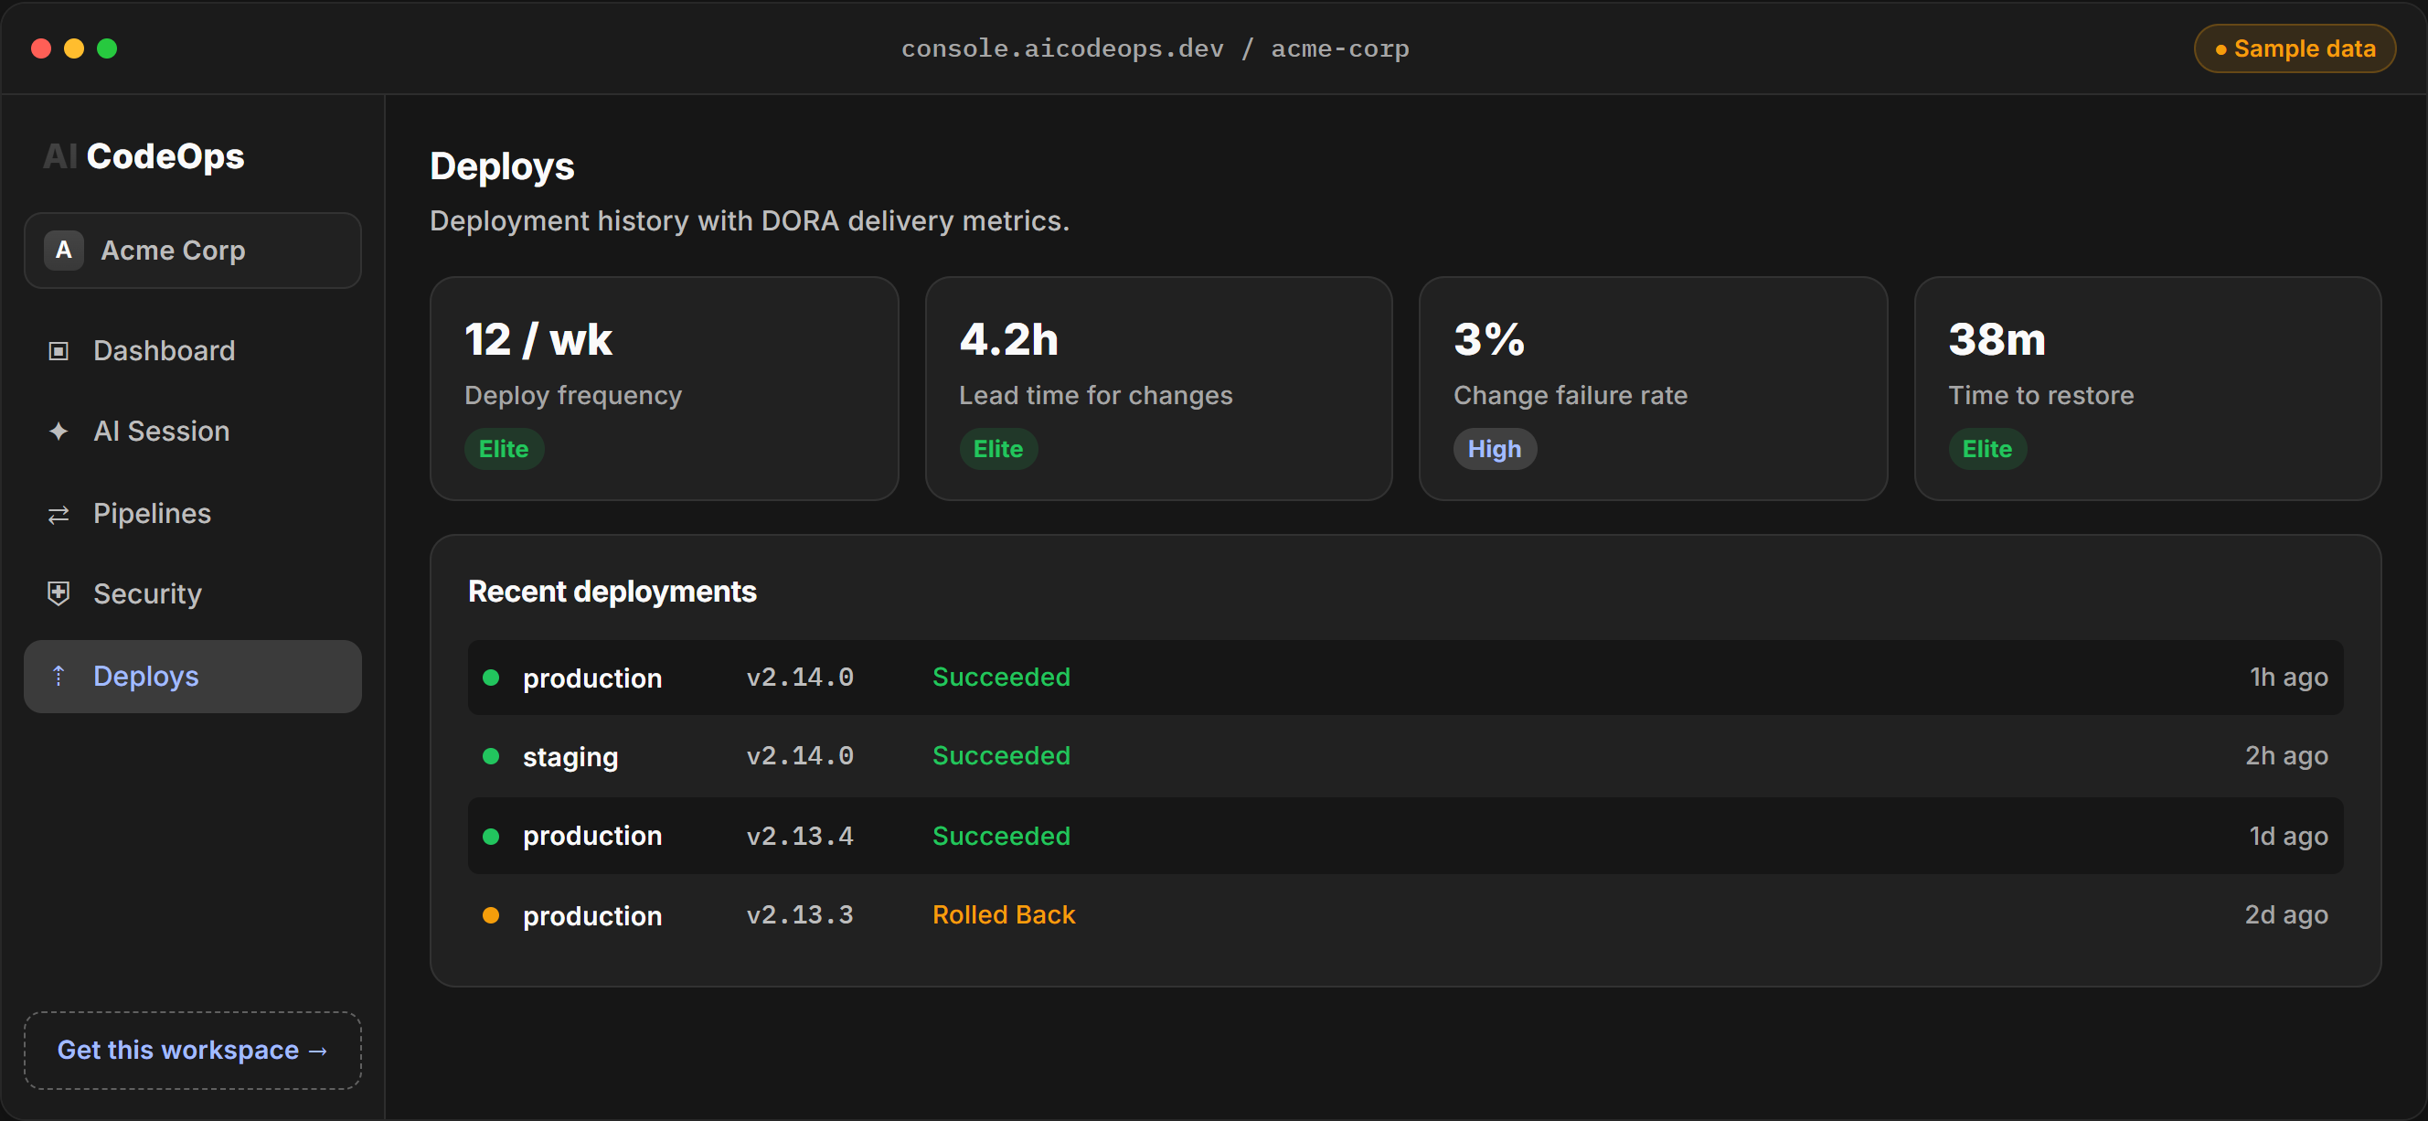Click green status dot of production v2.14.0

click(x=490, y=677)
